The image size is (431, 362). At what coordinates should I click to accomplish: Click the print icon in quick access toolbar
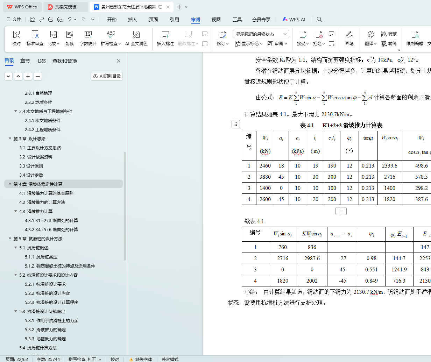click(x=51, y=20)
